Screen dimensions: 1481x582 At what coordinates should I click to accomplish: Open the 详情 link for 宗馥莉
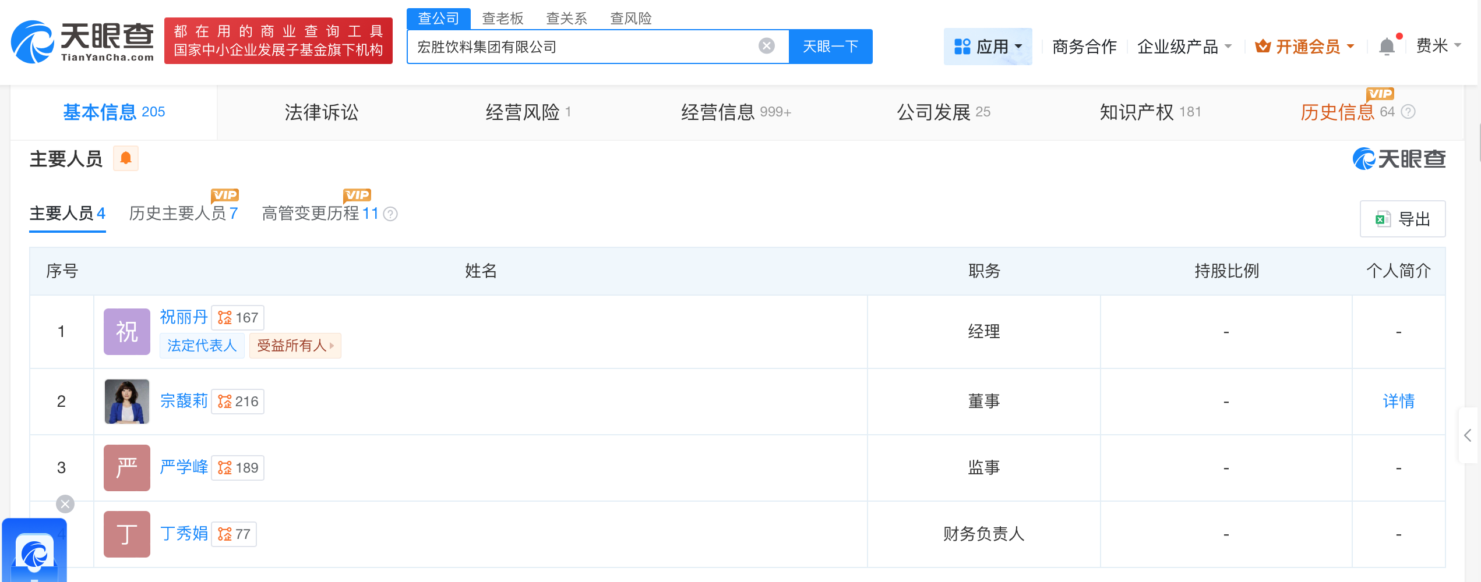click(1399, 401)
